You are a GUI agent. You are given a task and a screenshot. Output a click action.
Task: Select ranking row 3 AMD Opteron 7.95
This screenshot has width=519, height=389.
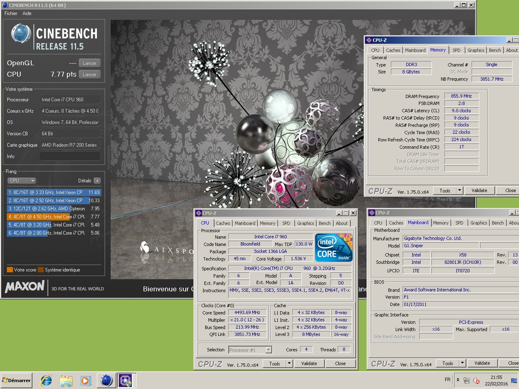click(54, 209)
